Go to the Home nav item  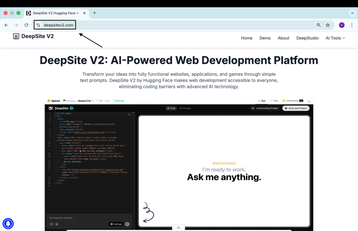click(246, 38)
